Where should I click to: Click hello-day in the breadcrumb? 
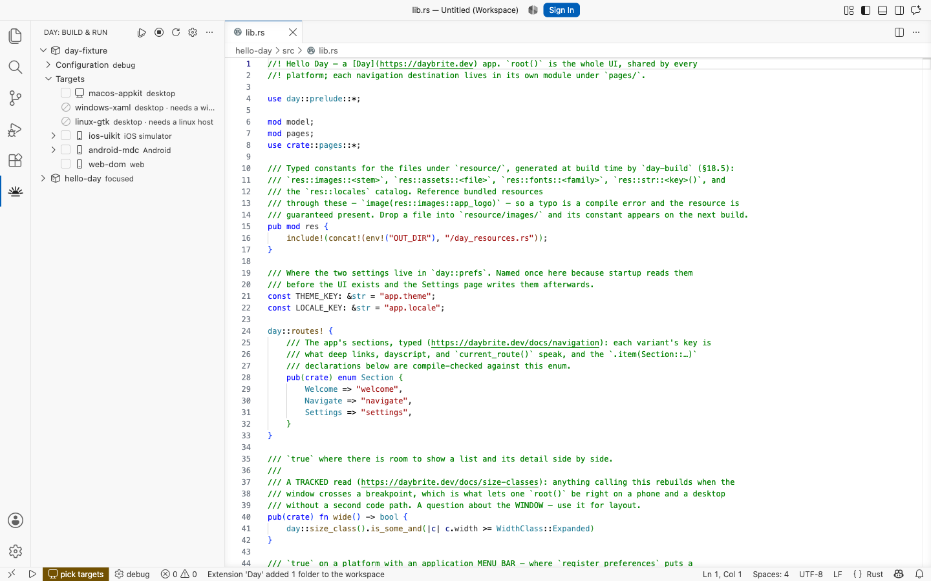[253, 50]
